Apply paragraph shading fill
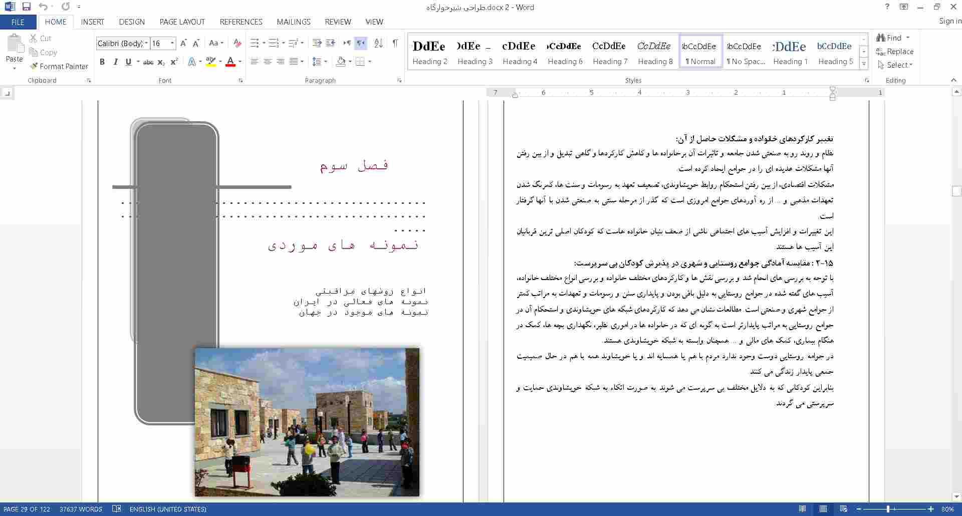This screenshot has height=516, width=962. tap(341, 62)
